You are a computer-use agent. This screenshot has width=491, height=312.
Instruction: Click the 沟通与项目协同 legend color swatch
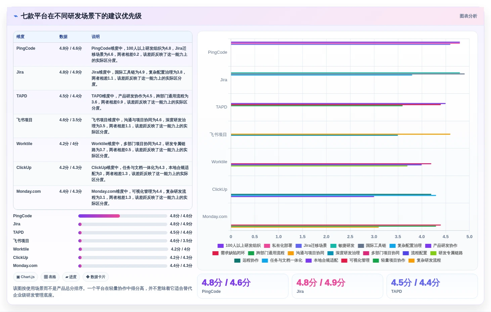pyautogui.click(x=291, y=253)
